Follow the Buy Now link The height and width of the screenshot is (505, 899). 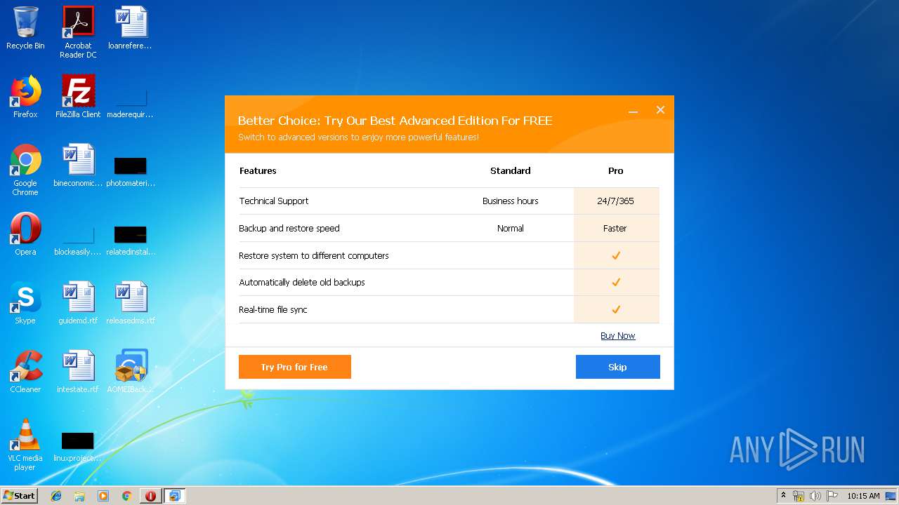pyautogui.click(x=618, y=336)
